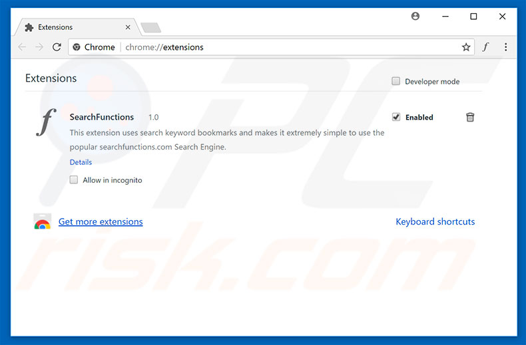
Task: Go forward using the forward arrow
Action: [39, 47]
